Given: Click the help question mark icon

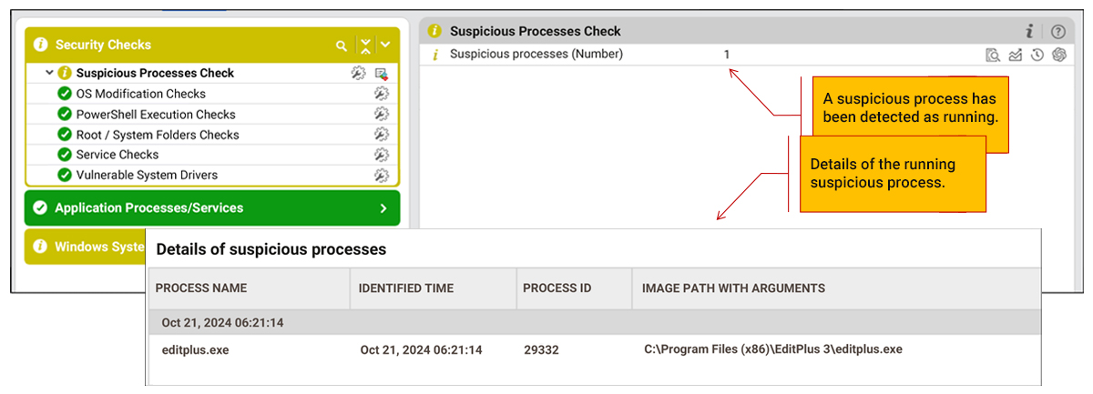Looking at the screenshot, I should click(1057, 31).
